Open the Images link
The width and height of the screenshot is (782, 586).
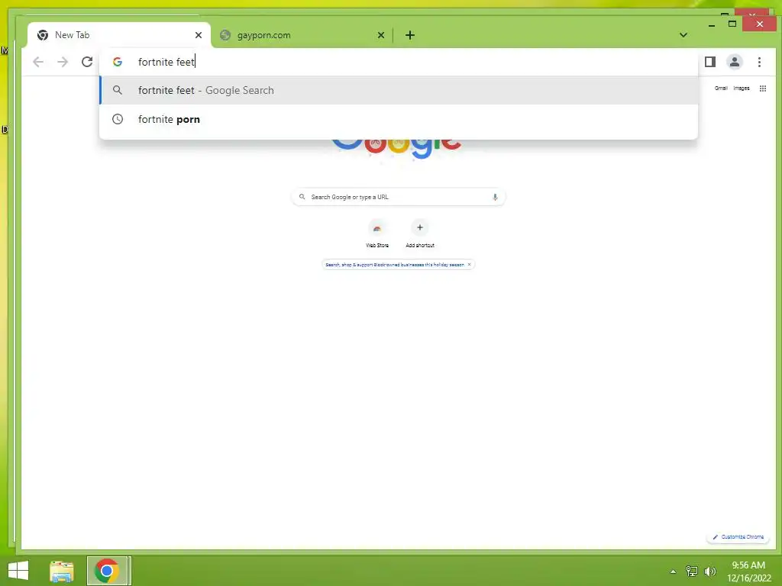tap(741, 89)
